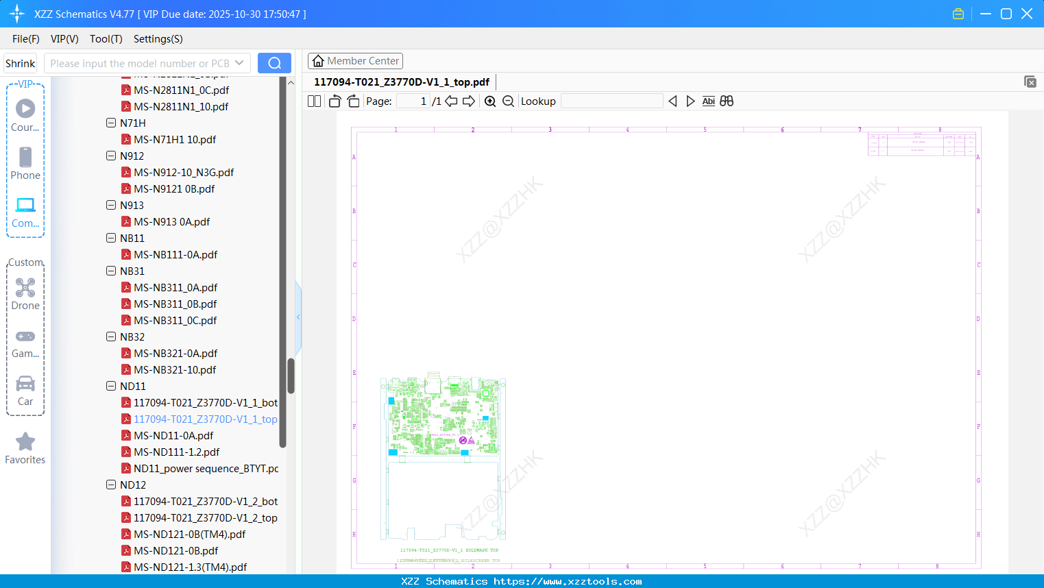Click the blue search button
Screen dimensions: 1044x588
coord(274,63)
